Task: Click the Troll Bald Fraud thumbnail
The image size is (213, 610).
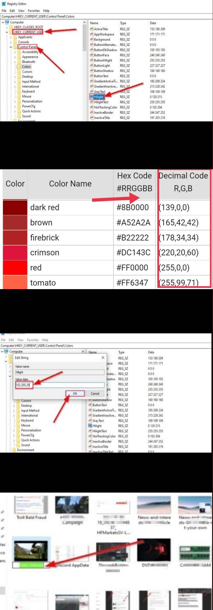Action: tap(31, 505)
